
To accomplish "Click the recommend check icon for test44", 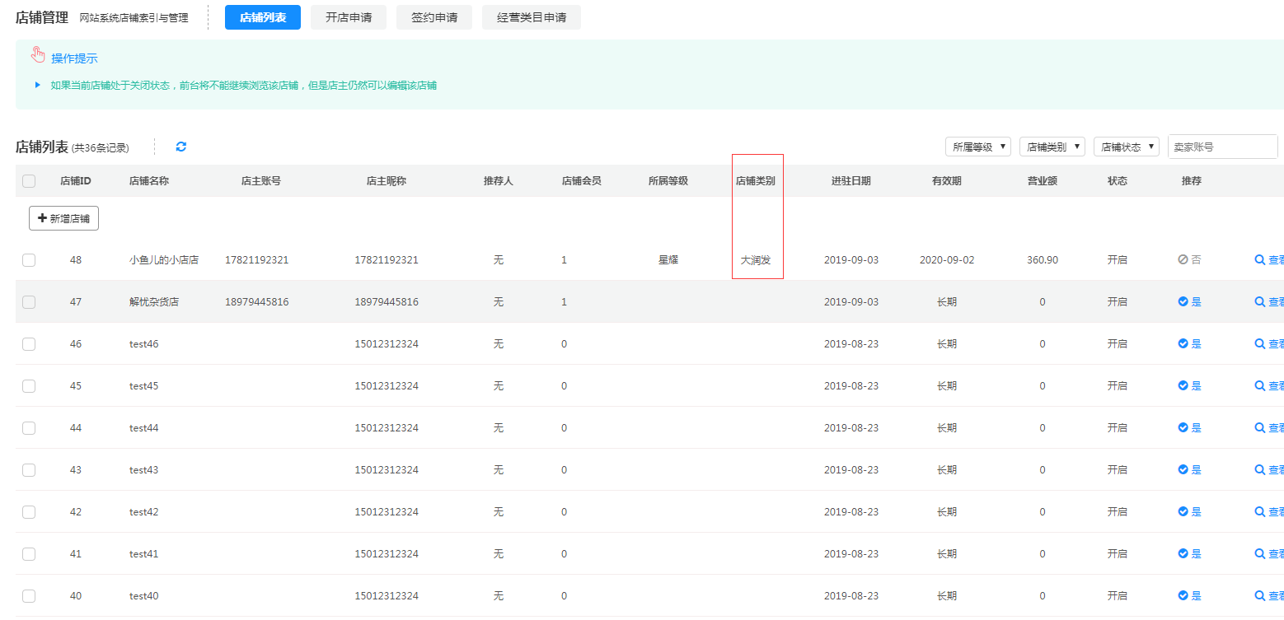I will [x=1183, y=427].
